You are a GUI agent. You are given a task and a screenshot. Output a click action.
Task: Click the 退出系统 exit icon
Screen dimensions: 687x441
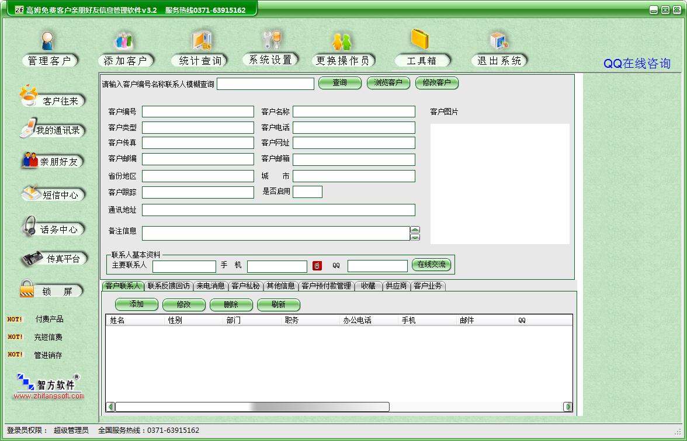click(499, 41)
